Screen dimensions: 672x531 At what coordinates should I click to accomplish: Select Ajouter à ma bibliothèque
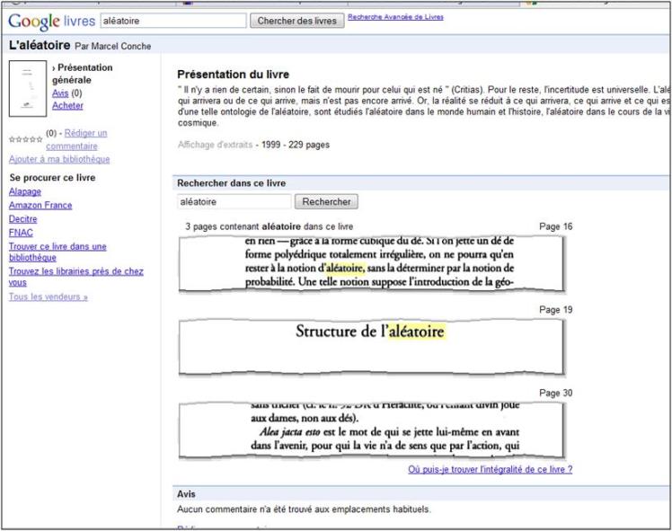(x=59, y=159)
